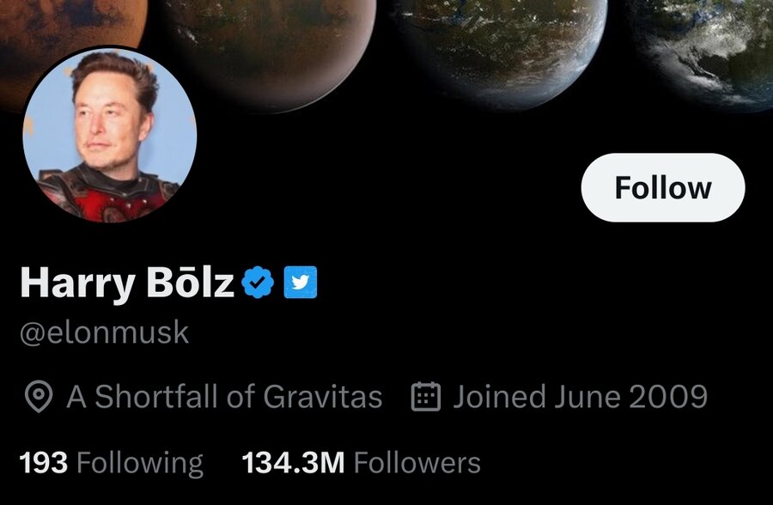Click the calendar icon beside Joined date
The width and height of the screenshot is (773, 505).
tap(426, 397)
